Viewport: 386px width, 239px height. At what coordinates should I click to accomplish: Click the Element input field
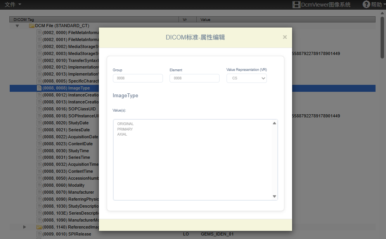click(194, 78)
